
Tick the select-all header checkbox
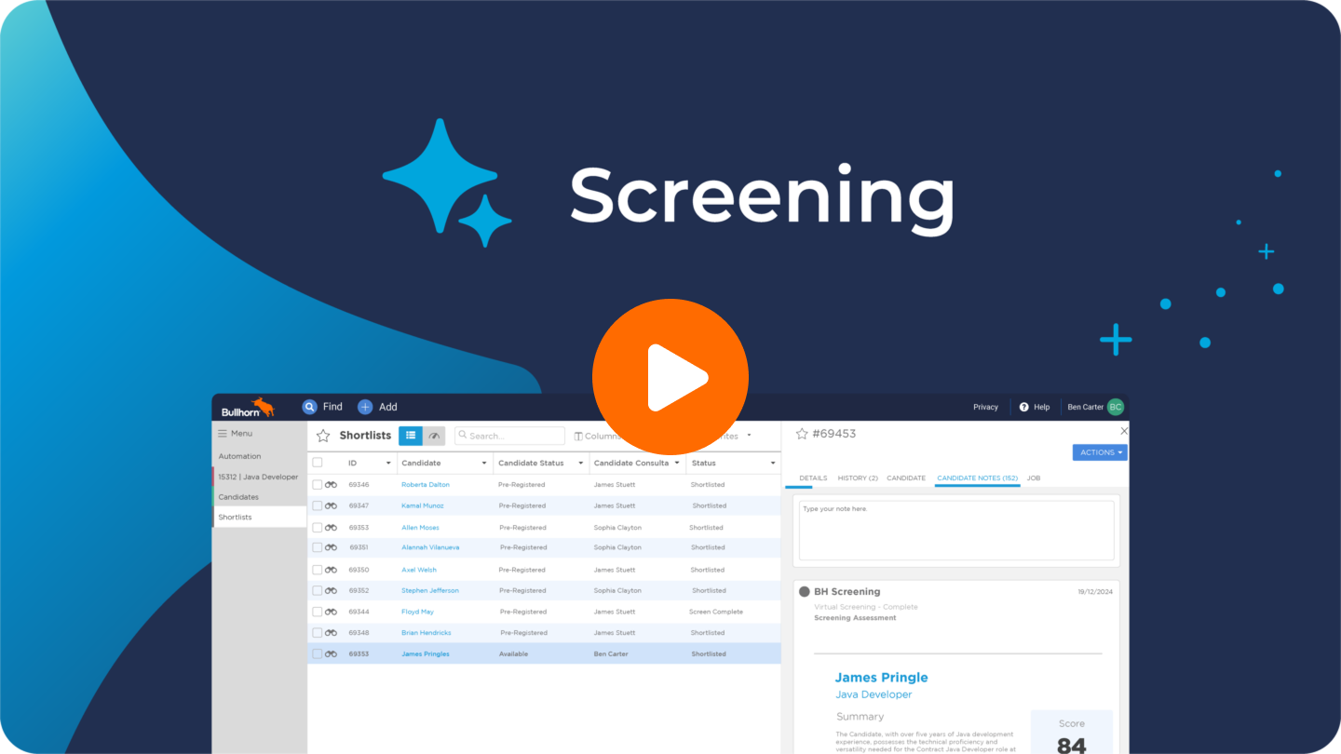pyautogui.click(x=318, y=463)
